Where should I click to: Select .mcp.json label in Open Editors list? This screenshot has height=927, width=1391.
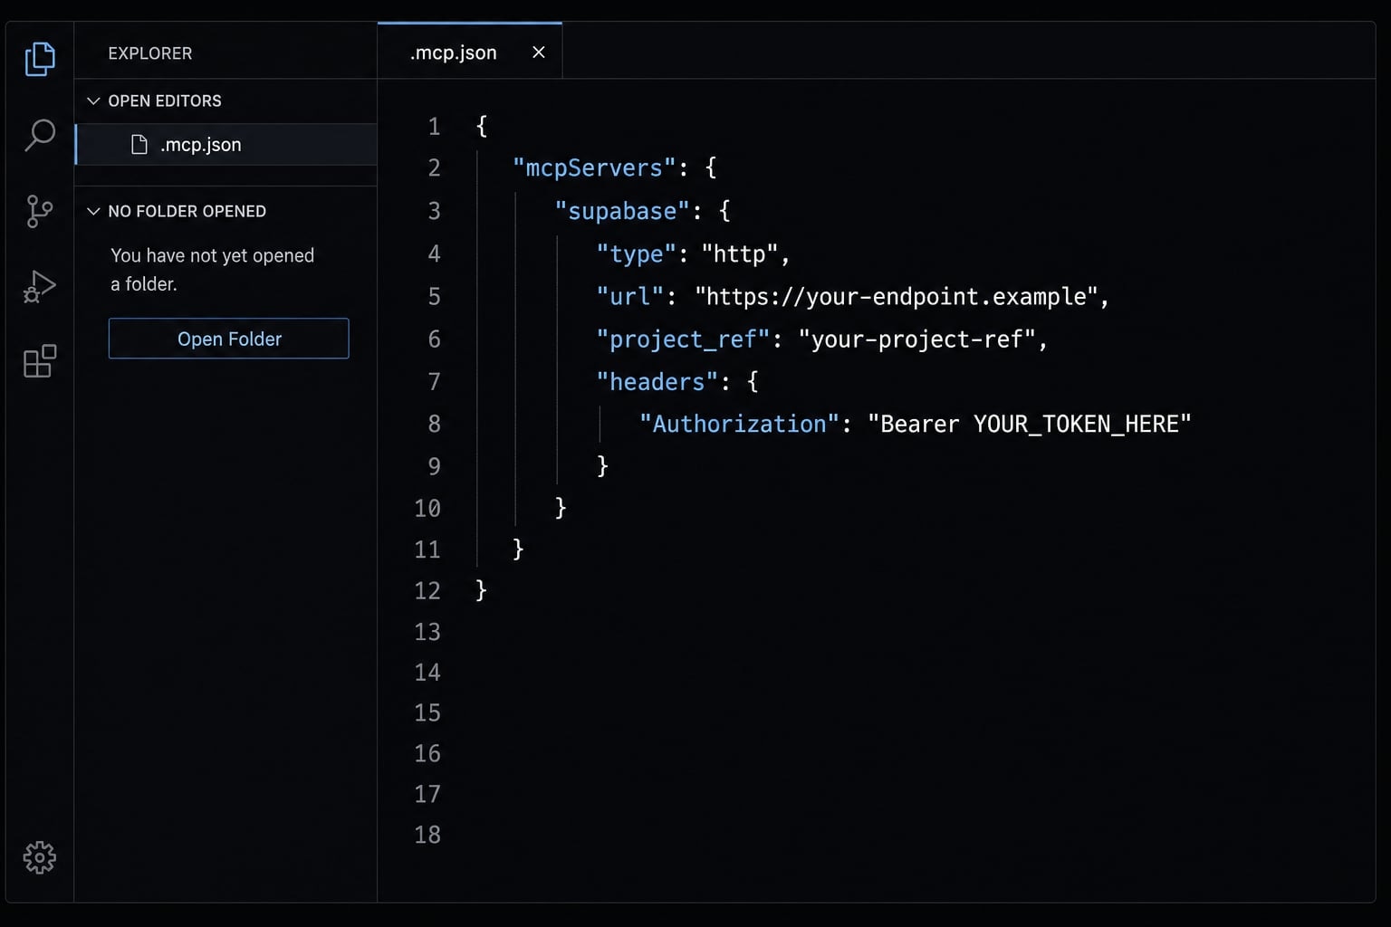(x=201, y=145)
